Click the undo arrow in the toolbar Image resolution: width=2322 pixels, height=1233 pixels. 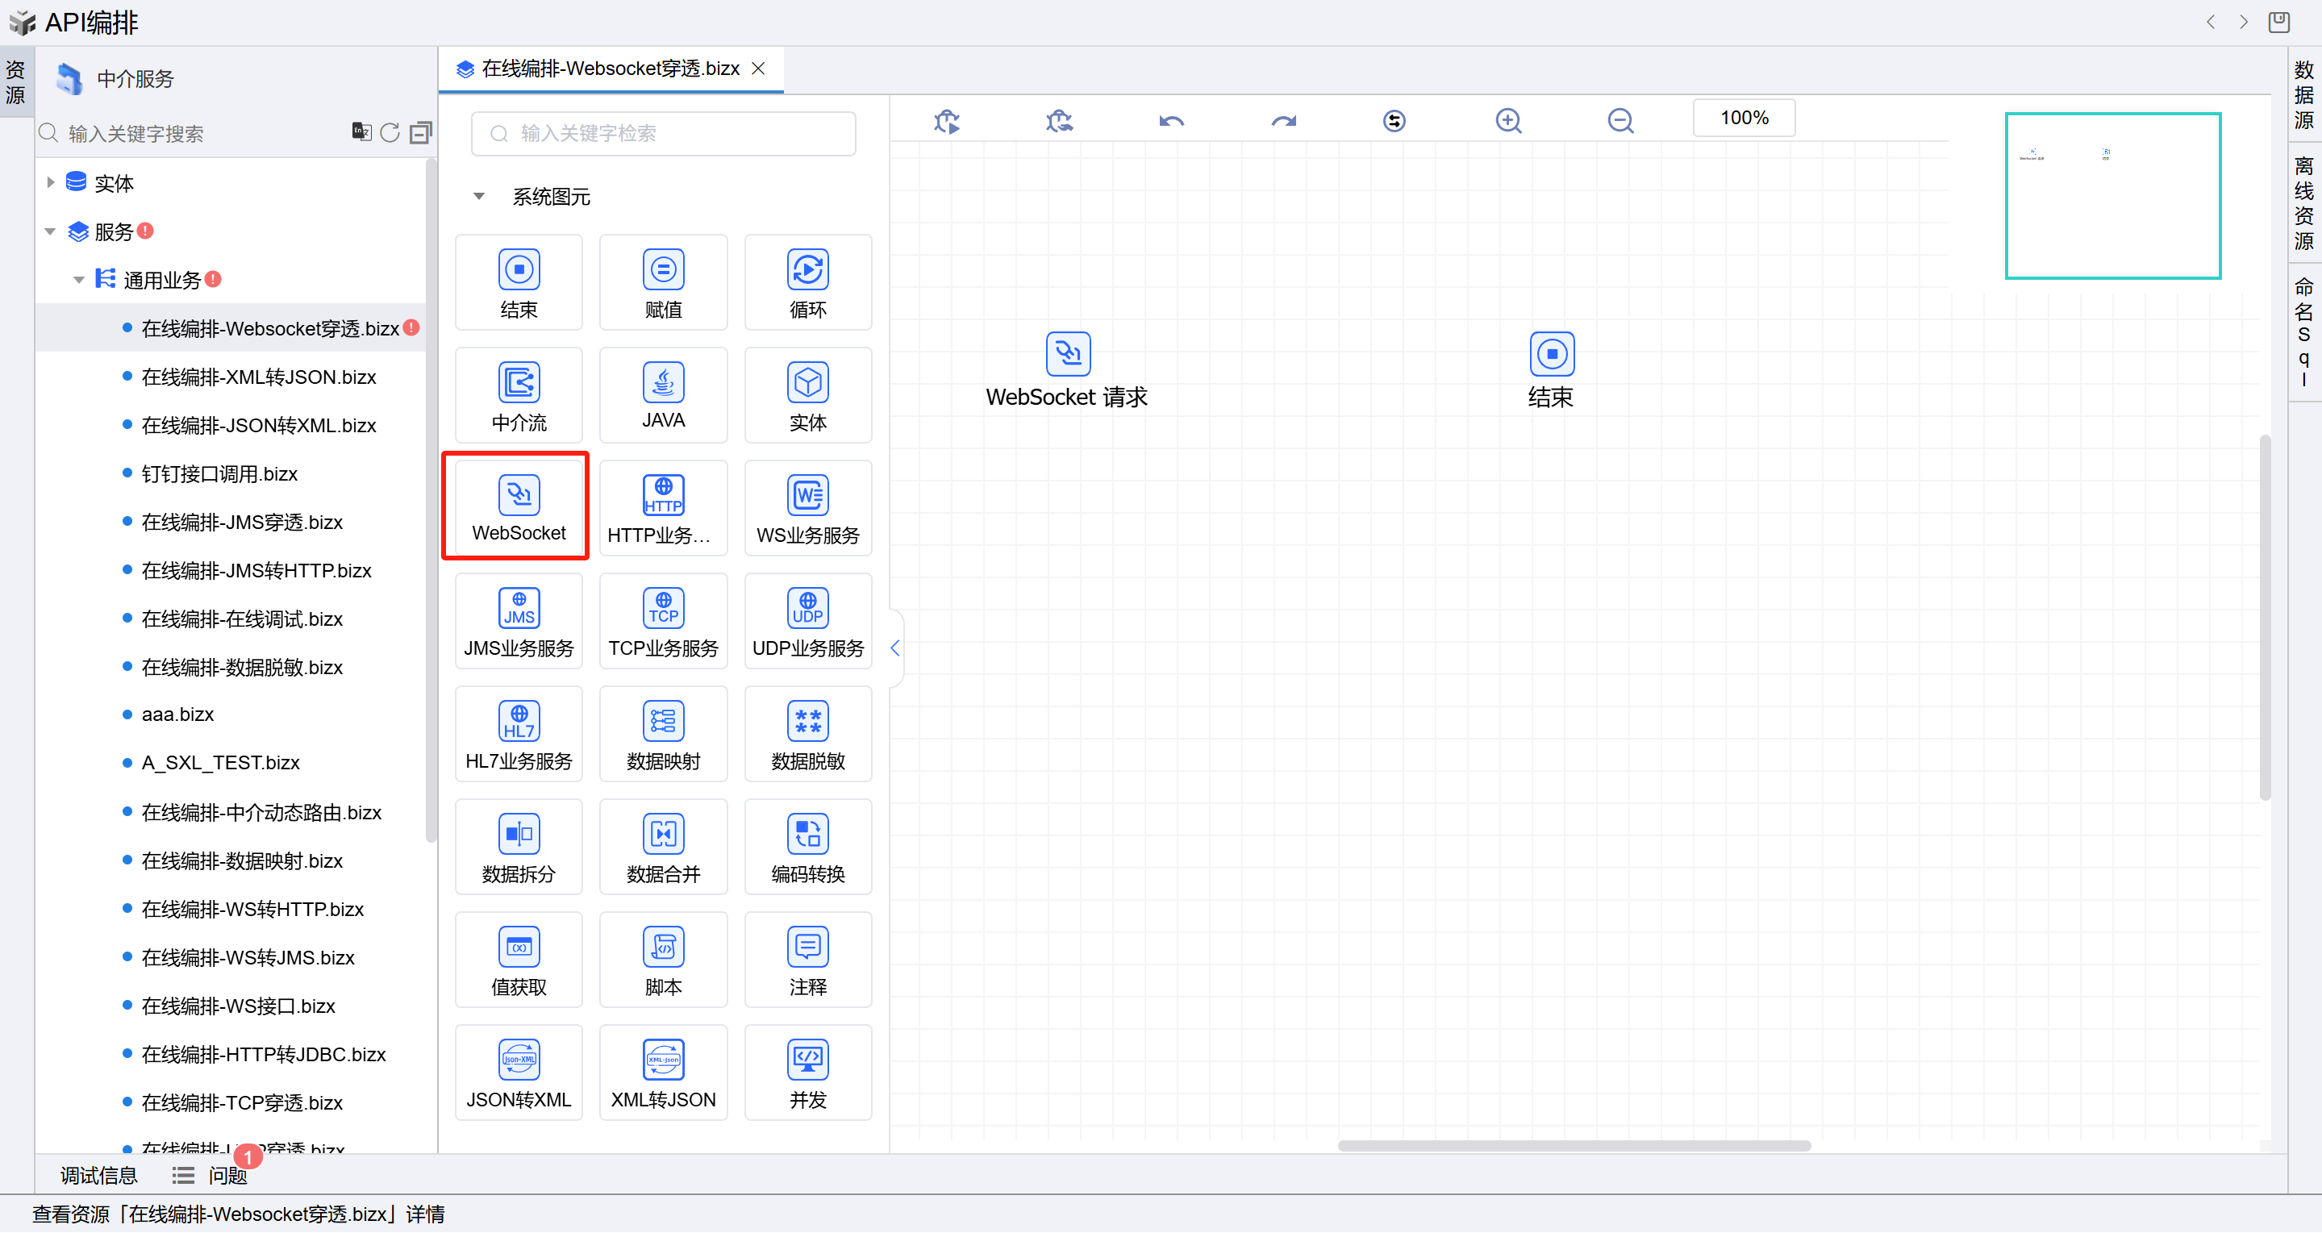coord(1171,121)
